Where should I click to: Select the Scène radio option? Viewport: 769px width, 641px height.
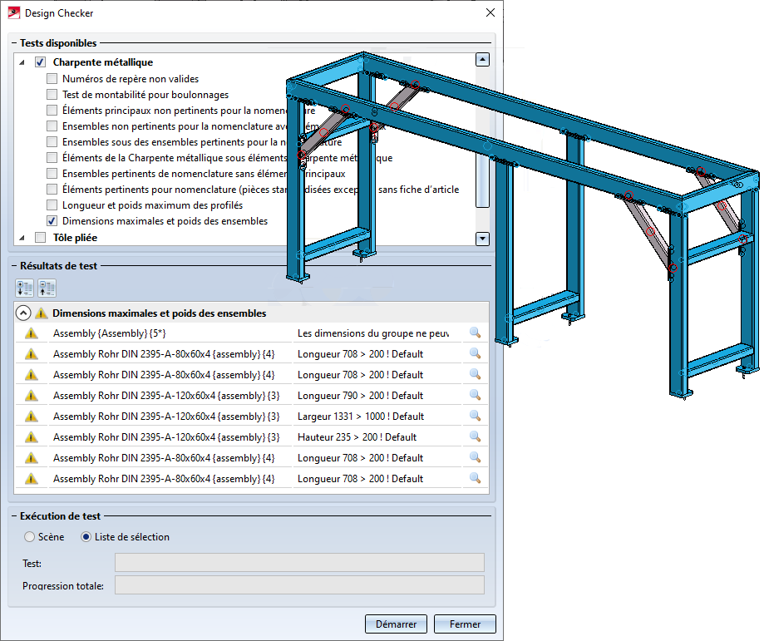coord(30,537)
